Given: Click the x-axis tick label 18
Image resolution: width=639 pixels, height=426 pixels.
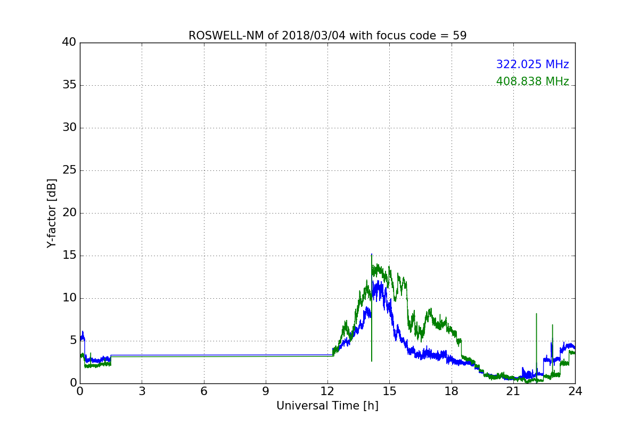Looking at the screenshot, I should click(x=452, y=391).
